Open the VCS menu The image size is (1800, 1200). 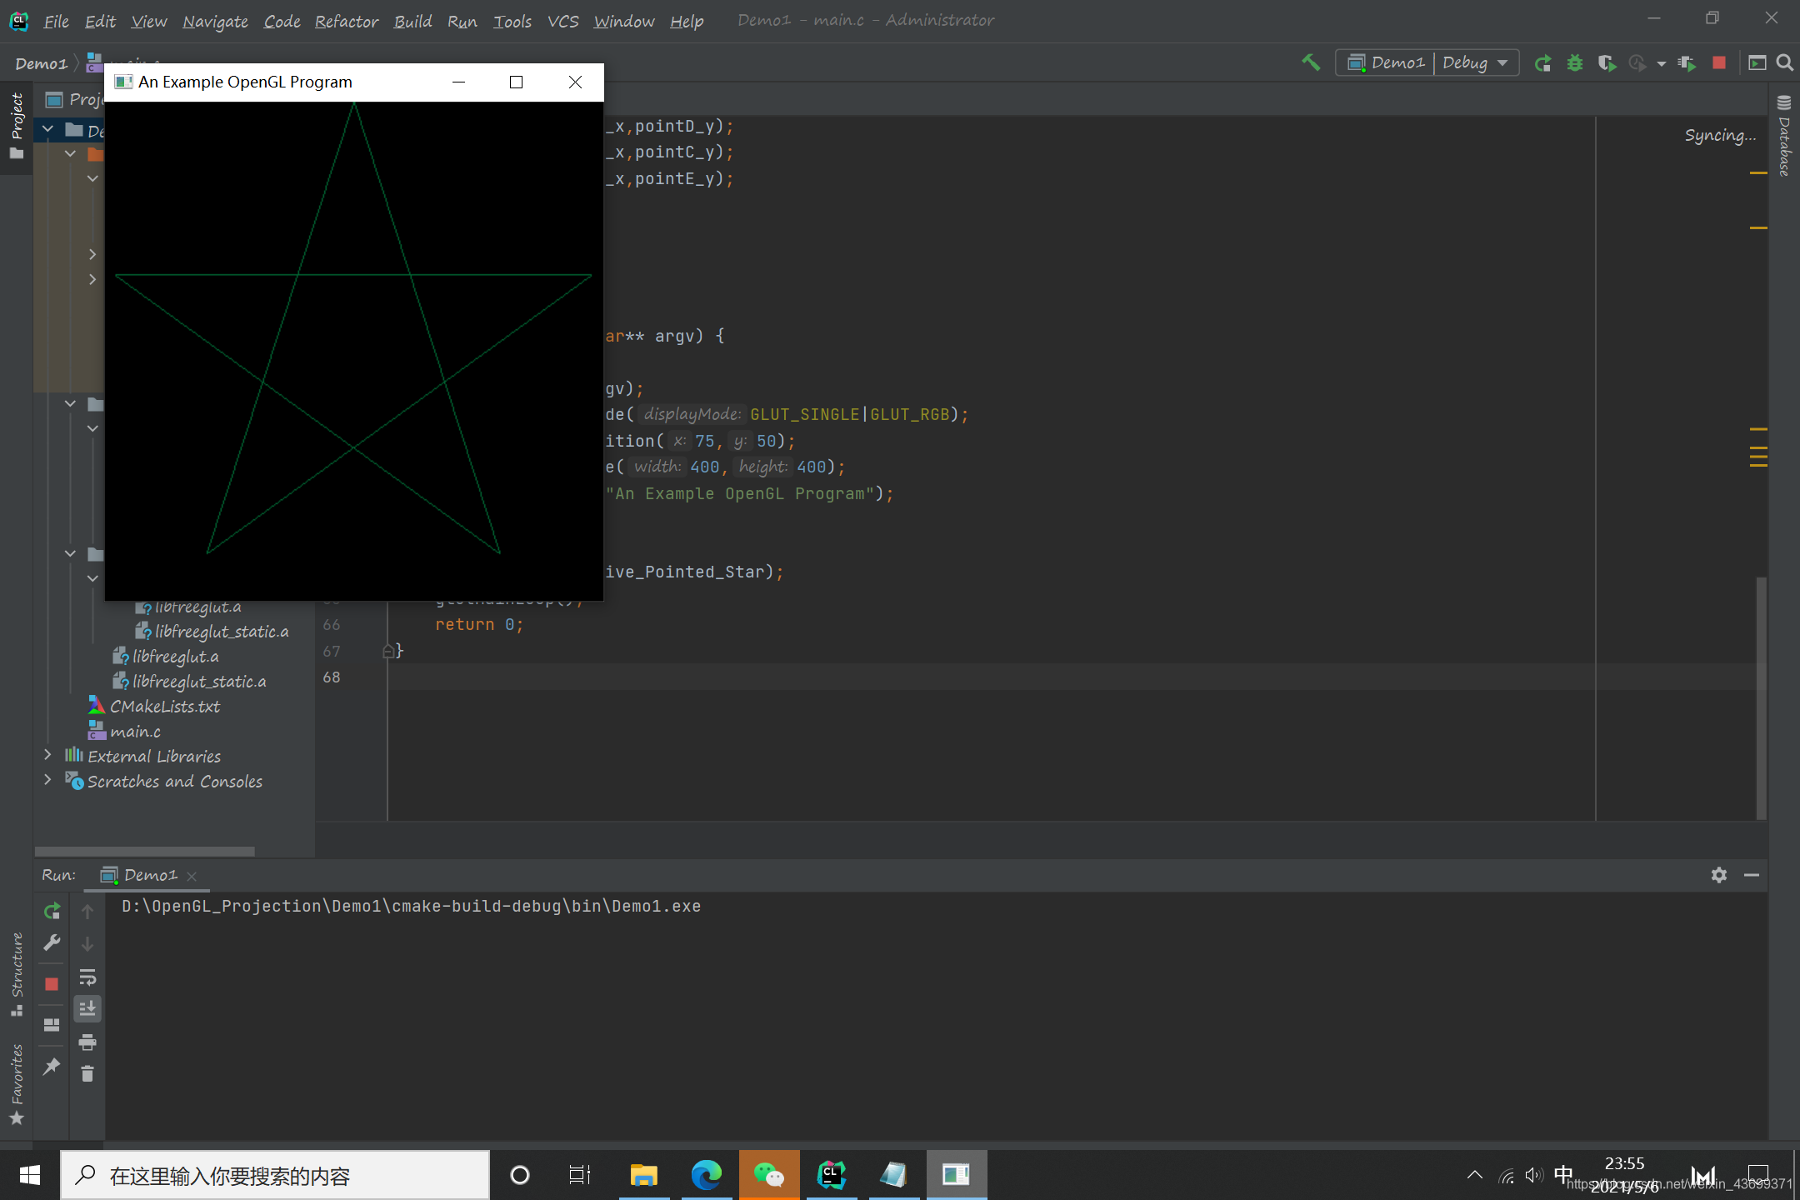pyautogui.click(x=562, y=20)
